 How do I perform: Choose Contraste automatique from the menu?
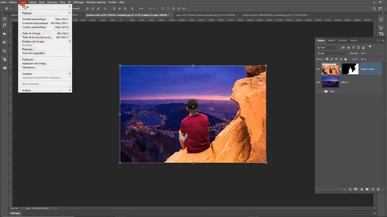click(x=45, y=23)
